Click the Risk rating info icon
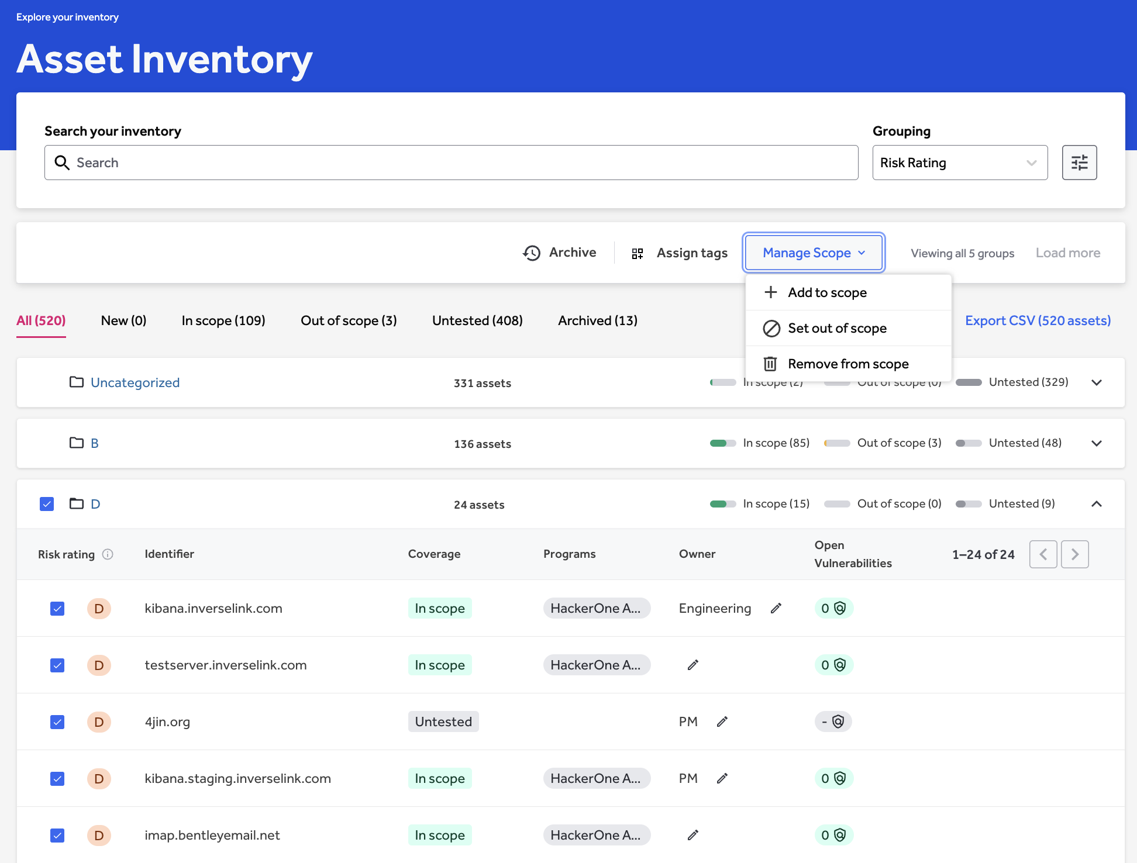This screenshot has height=863, width=1137. point(108,554)
